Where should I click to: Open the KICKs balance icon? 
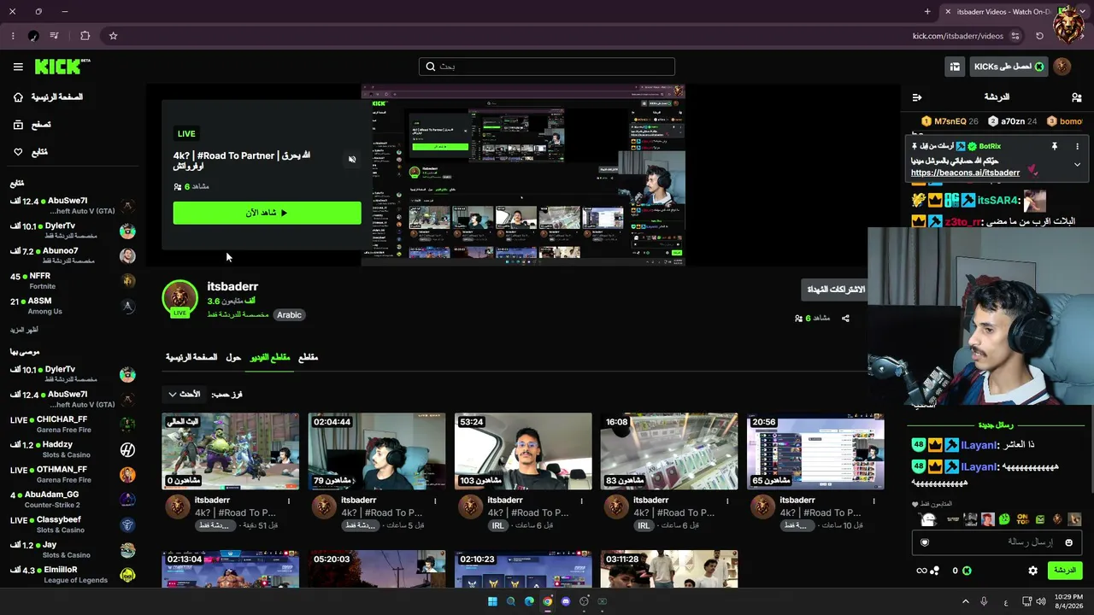(x=967, y=571)
